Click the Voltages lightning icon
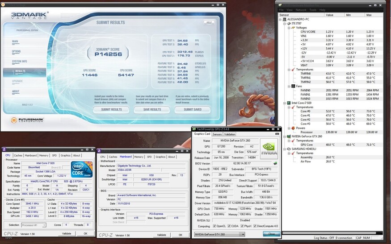 point(293,28)
